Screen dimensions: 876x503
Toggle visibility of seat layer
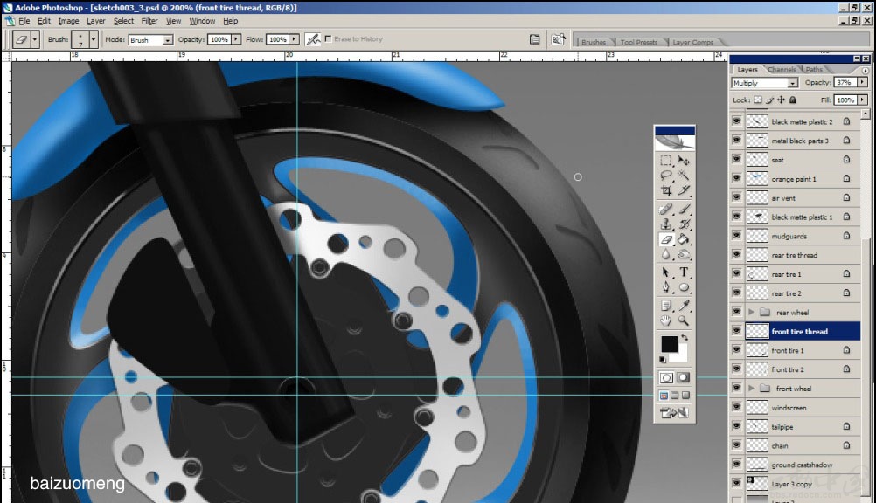[x=737, y=159]
